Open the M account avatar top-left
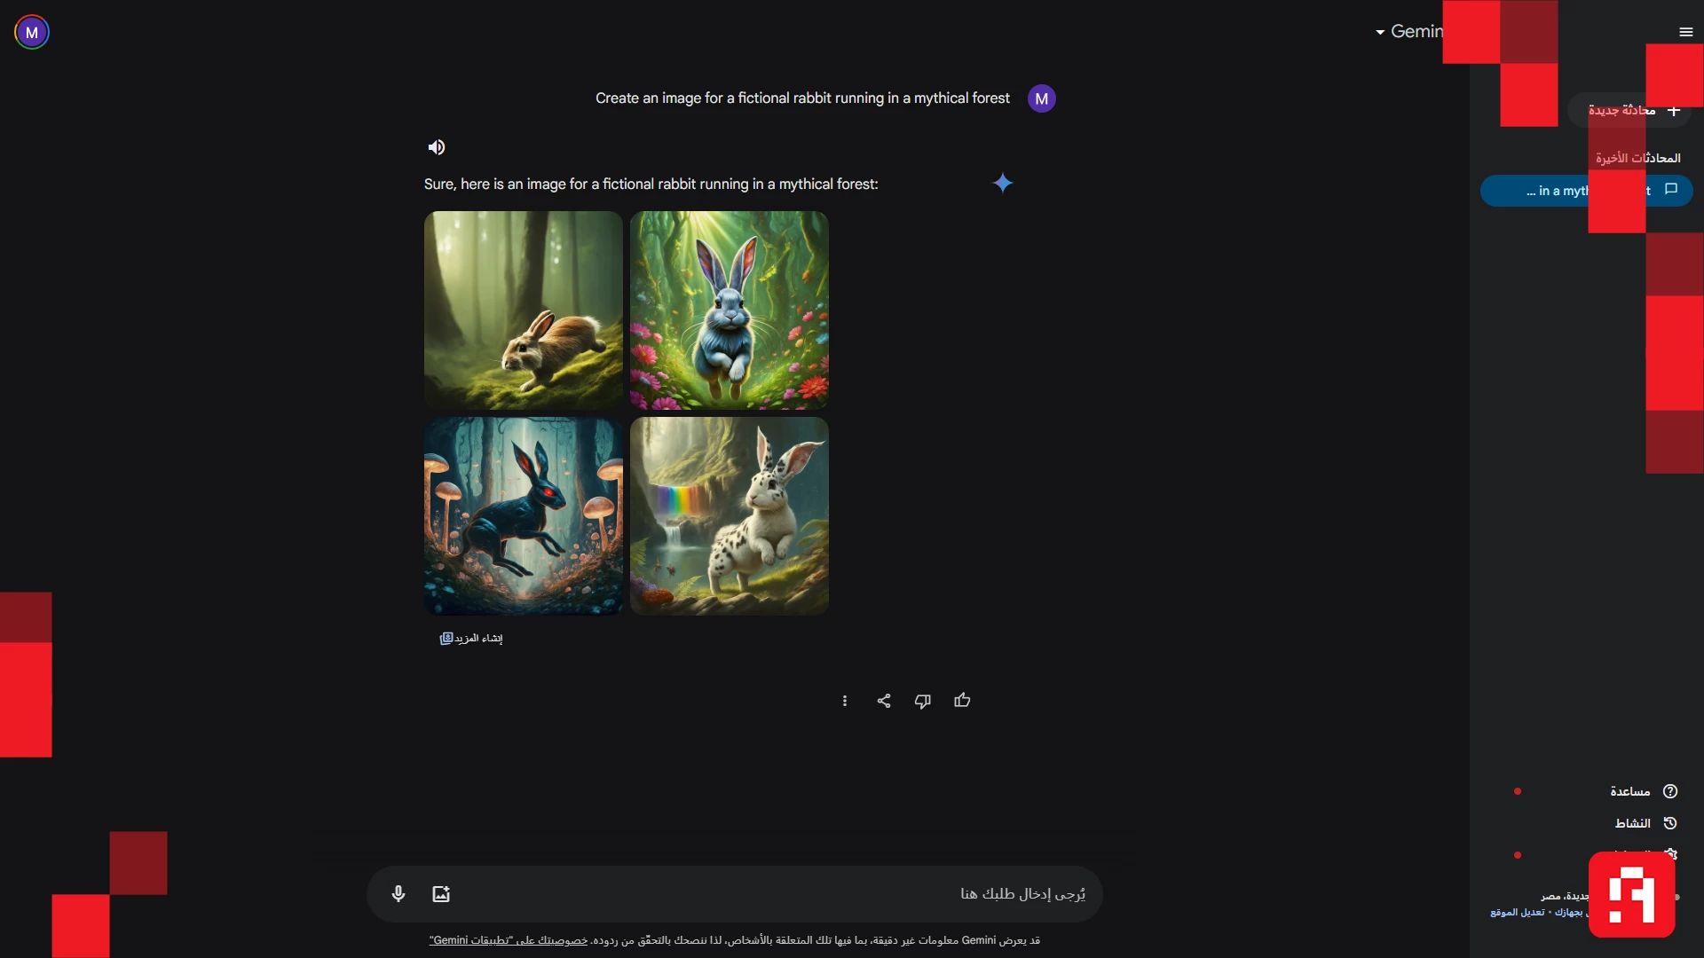Screen dimensions: 1704x958 [32, 32]
